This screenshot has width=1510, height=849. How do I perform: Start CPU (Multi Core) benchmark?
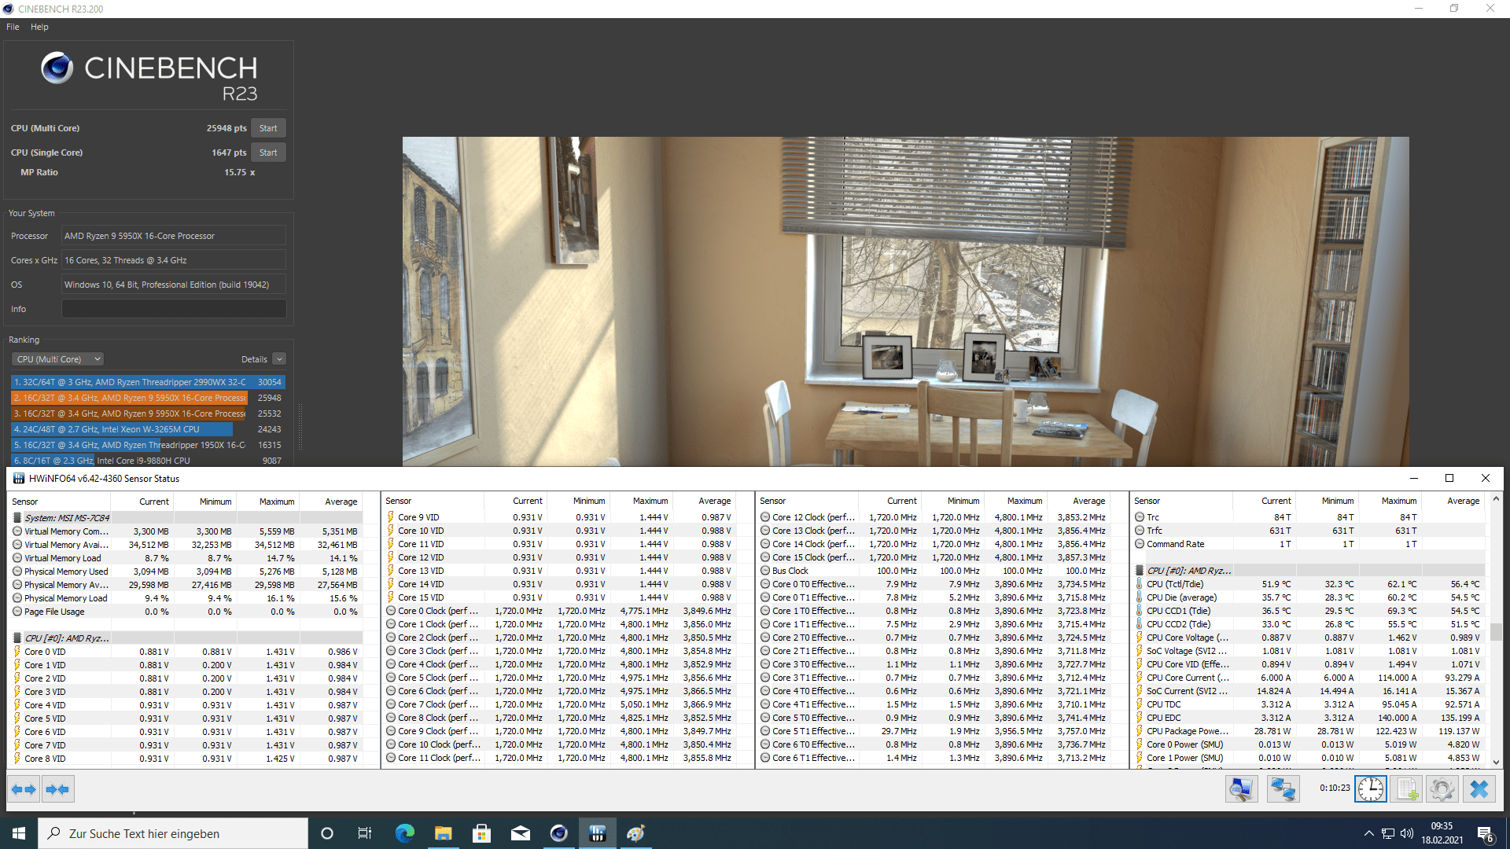(x=268, y=128)
